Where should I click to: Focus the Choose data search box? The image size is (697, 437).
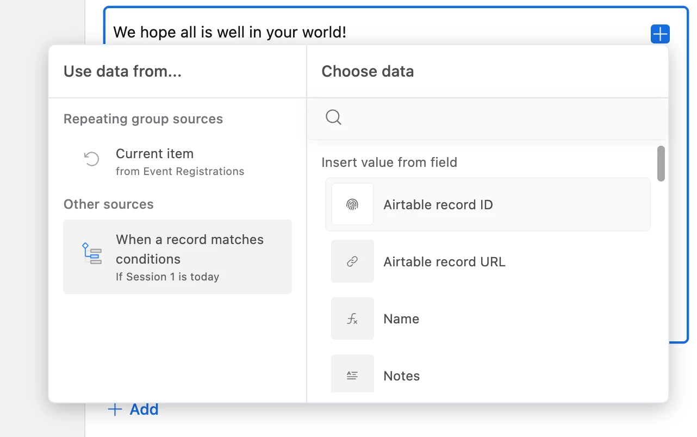point(489,117)
